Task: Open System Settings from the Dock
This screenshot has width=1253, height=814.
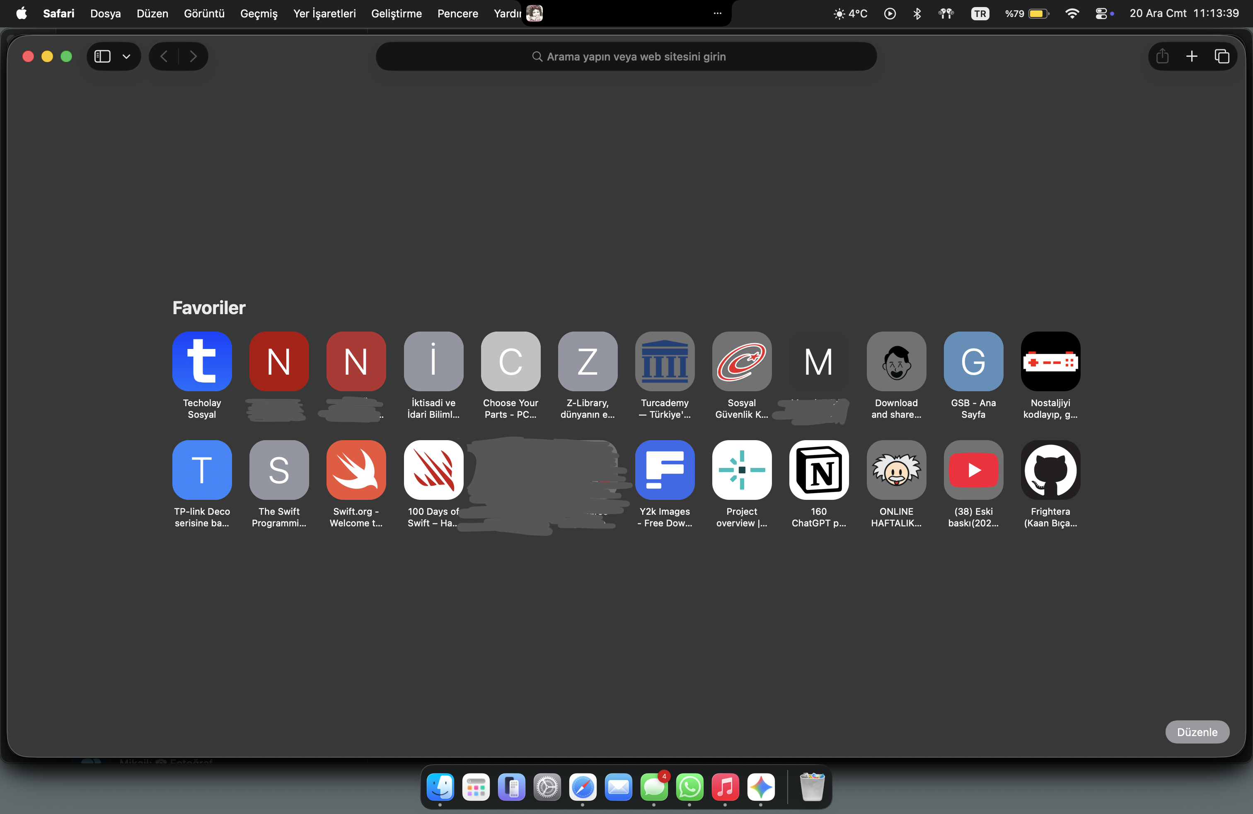Action: click(x=547, y=787)
